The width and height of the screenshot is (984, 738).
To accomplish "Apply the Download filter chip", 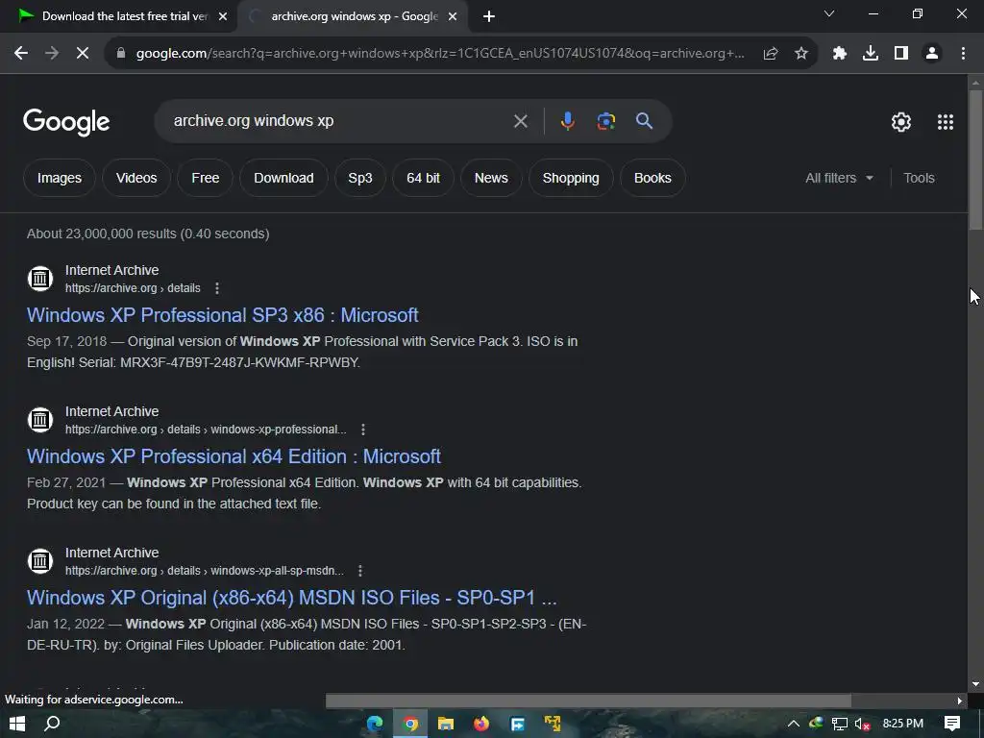I will point(283,178).
